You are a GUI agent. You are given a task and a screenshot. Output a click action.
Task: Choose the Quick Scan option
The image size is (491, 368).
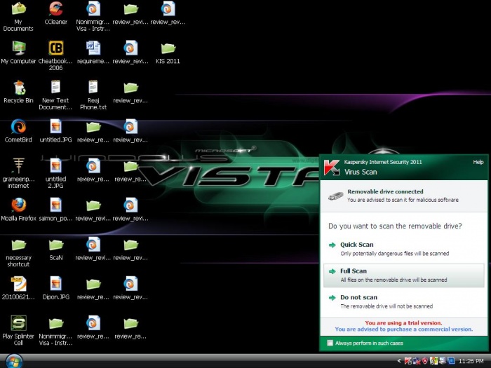point(356,245)
